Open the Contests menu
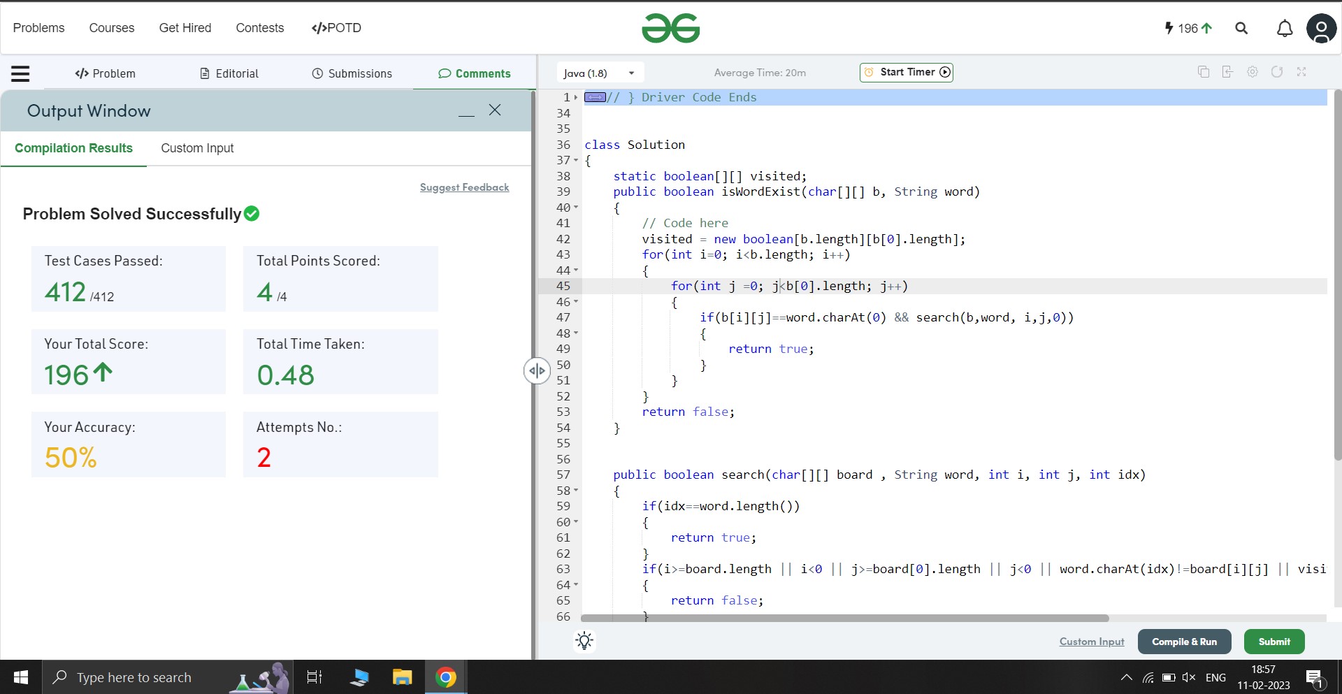Screen dimensions: 1342x694 click(x=260, y=28)
